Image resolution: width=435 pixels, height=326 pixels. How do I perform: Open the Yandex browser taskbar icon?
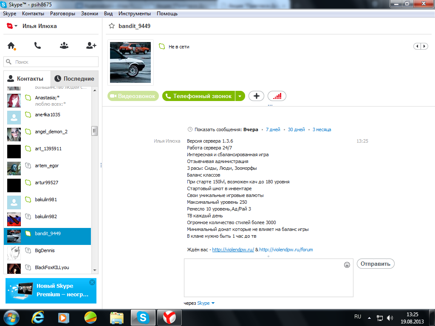[169, 318]
